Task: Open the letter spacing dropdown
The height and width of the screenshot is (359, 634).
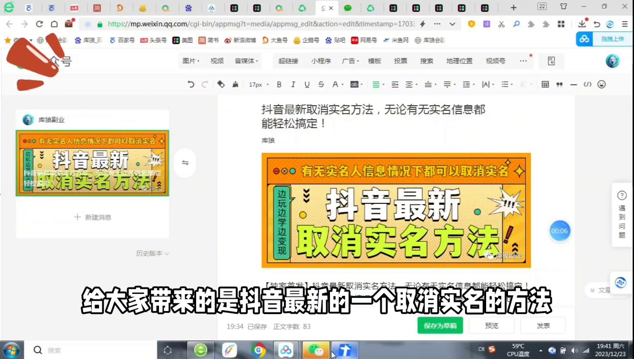Action: 488,84
